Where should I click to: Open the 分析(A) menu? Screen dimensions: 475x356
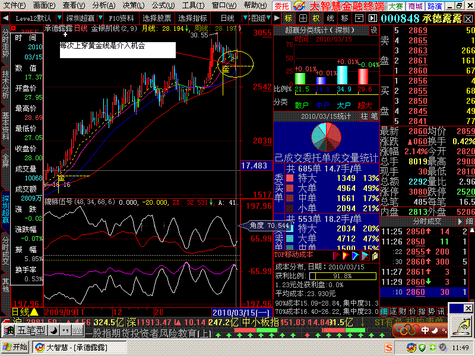click(x=104, y=5)
